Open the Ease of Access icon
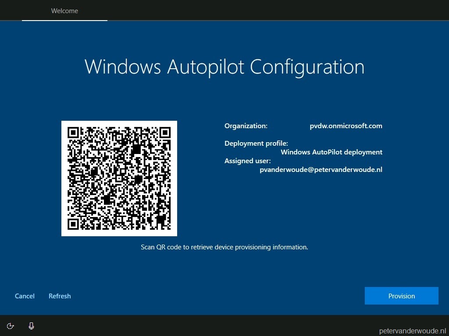This screenshot has height=336, width=449. (x=10, y=326)
